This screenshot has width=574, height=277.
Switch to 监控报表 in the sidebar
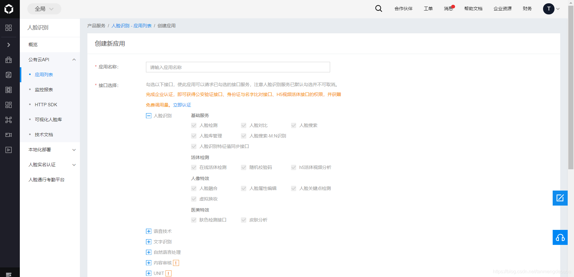tap(44, 89)
